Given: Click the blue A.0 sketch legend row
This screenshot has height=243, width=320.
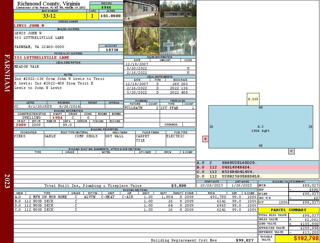Looking at the screenshot, I should tap(258, 163).
